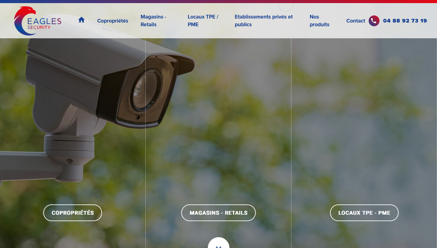Call the number 04 88 92 73 19
Viewport: 437px width, 248px height.
click(x=405, y=21)
